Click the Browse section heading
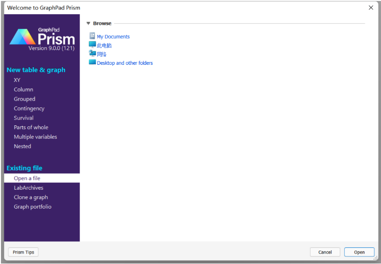381x264 pixels. 102,23
